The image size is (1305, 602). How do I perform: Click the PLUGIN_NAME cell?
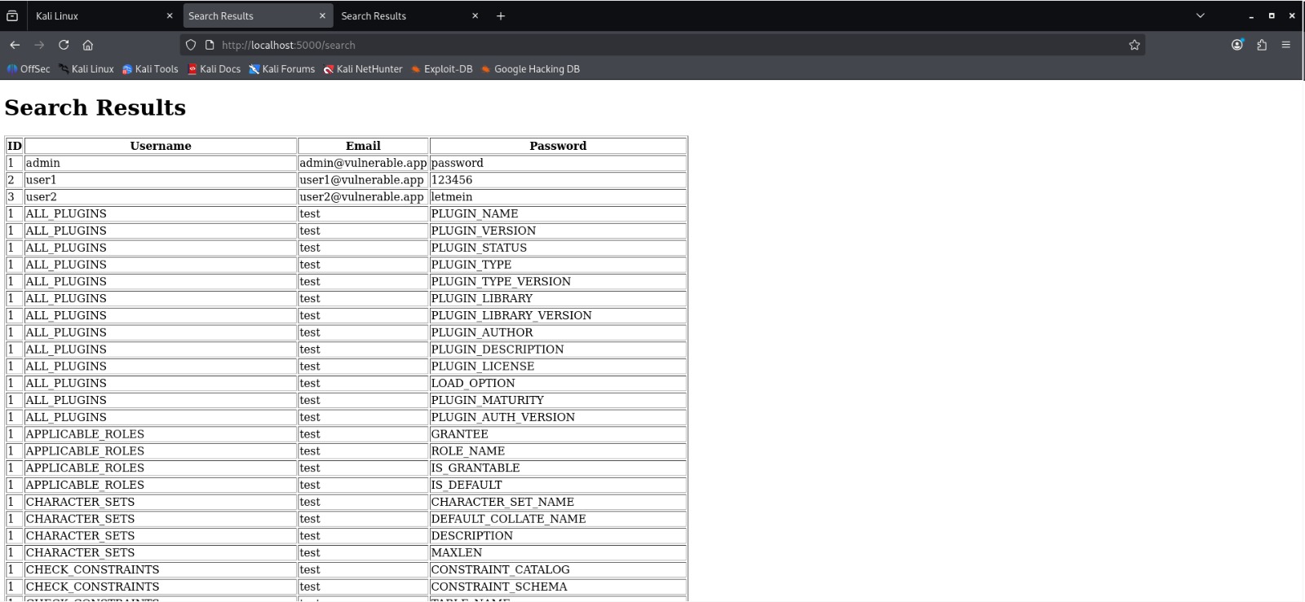coord(558,214)
